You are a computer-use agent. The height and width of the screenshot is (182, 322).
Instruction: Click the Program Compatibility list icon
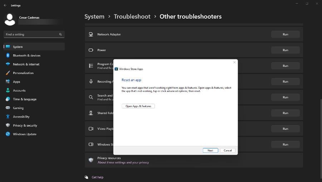coord(91,66)
